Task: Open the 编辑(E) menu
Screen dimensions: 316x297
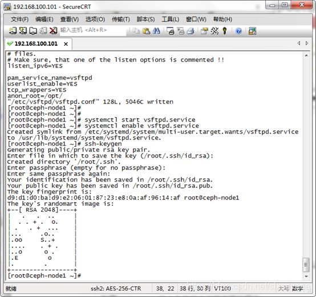Action: [x=44, y=19]
